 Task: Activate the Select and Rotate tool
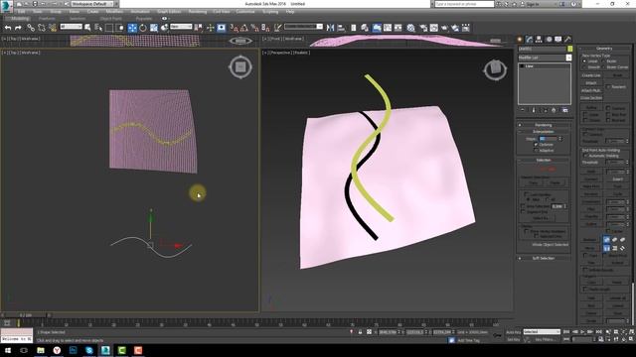coord(143,28)
